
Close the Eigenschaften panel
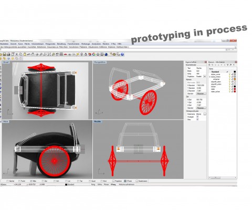tap(206, 62)
